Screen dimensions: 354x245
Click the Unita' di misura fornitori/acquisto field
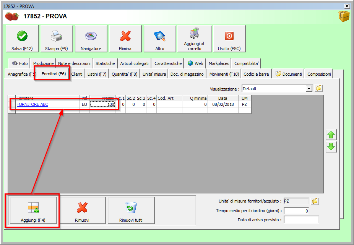pyautogui.click(x=296, y=201)
